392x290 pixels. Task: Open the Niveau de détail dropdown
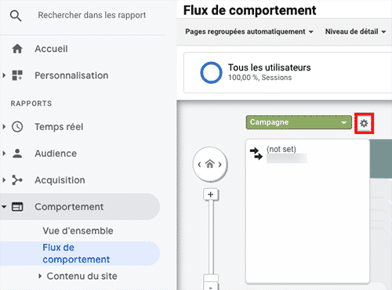[x=355, y=31]
